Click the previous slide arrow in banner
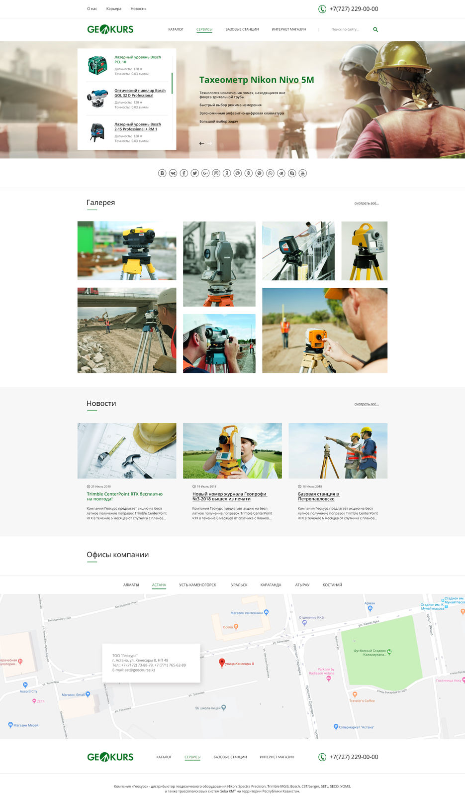465x805 pixels. click(201, 143)
